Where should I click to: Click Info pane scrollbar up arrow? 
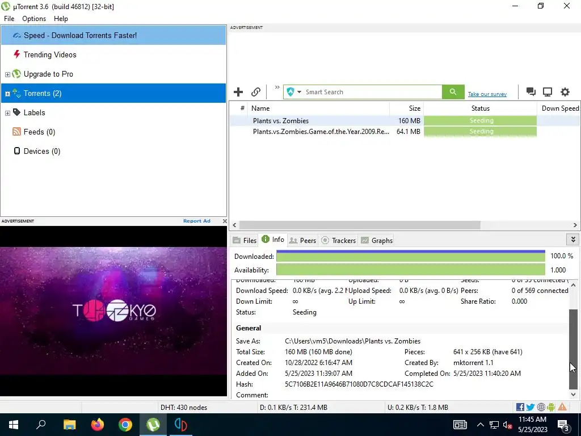(573, 285)
